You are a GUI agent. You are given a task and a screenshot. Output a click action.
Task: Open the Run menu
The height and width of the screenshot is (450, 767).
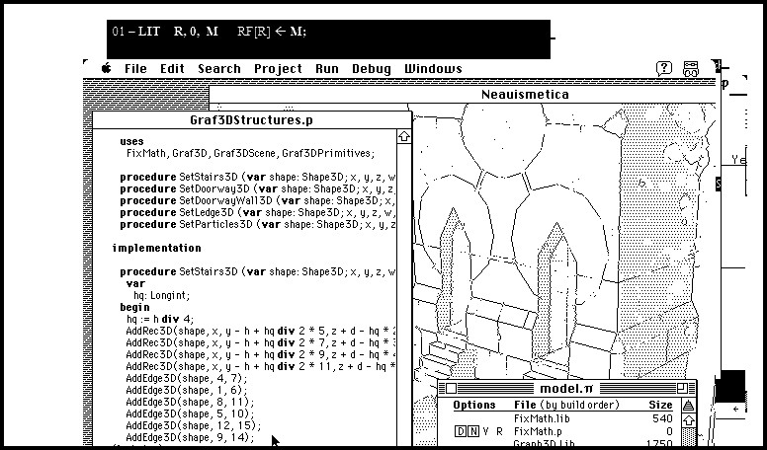pos(327,69)
